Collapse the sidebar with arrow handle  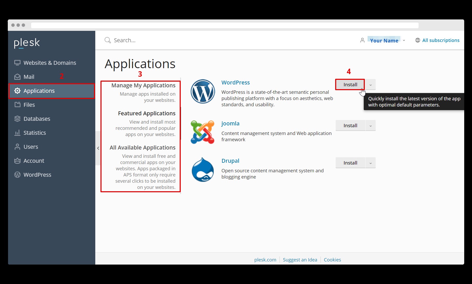pyautogui.click(x=98, y=148)
